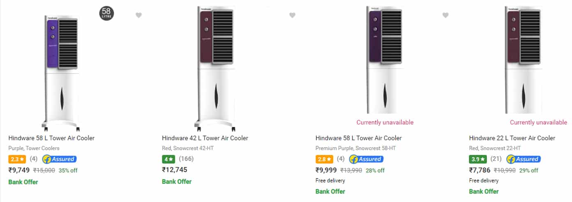Click the 2.3 star rating badge
The height and width of the screenshot is (202, 572).
[16, 159]
